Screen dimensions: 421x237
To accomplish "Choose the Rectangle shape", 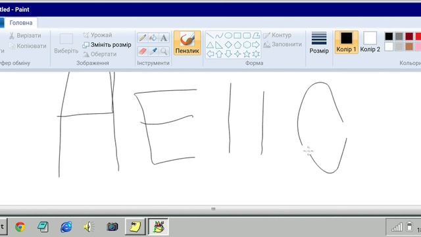I will click(x=237, y=36).
